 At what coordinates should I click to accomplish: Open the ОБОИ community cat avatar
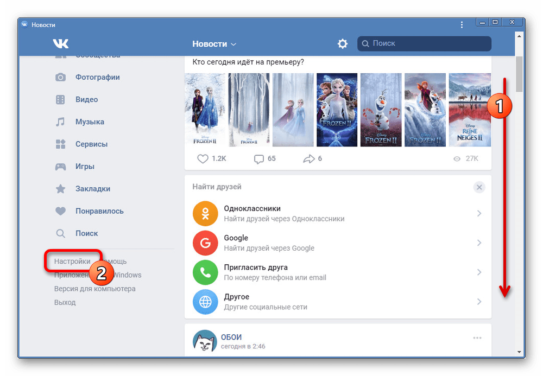tap(205, 342)
